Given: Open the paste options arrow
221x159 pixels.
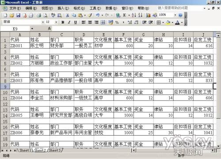Looking at the screenshot, I should click(85, 15).
